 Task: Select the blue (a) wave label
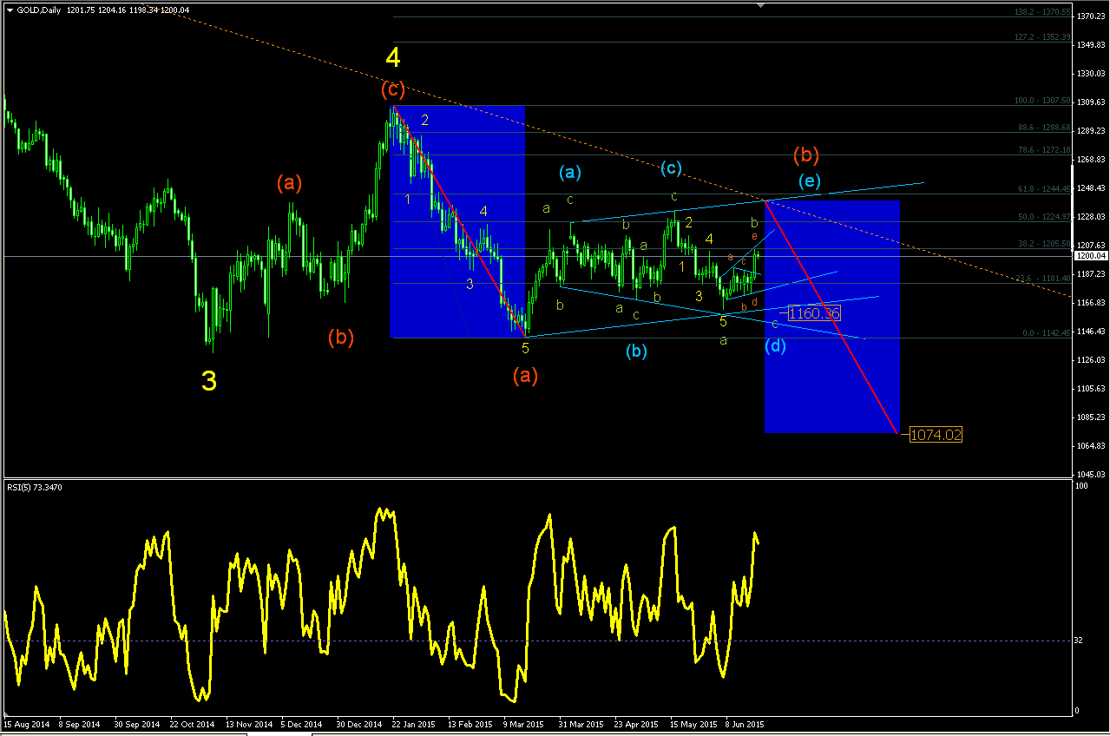[x=569, y=172]
